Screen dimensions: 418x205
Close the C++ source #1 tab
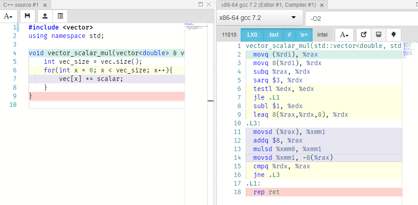click(45, 5)
